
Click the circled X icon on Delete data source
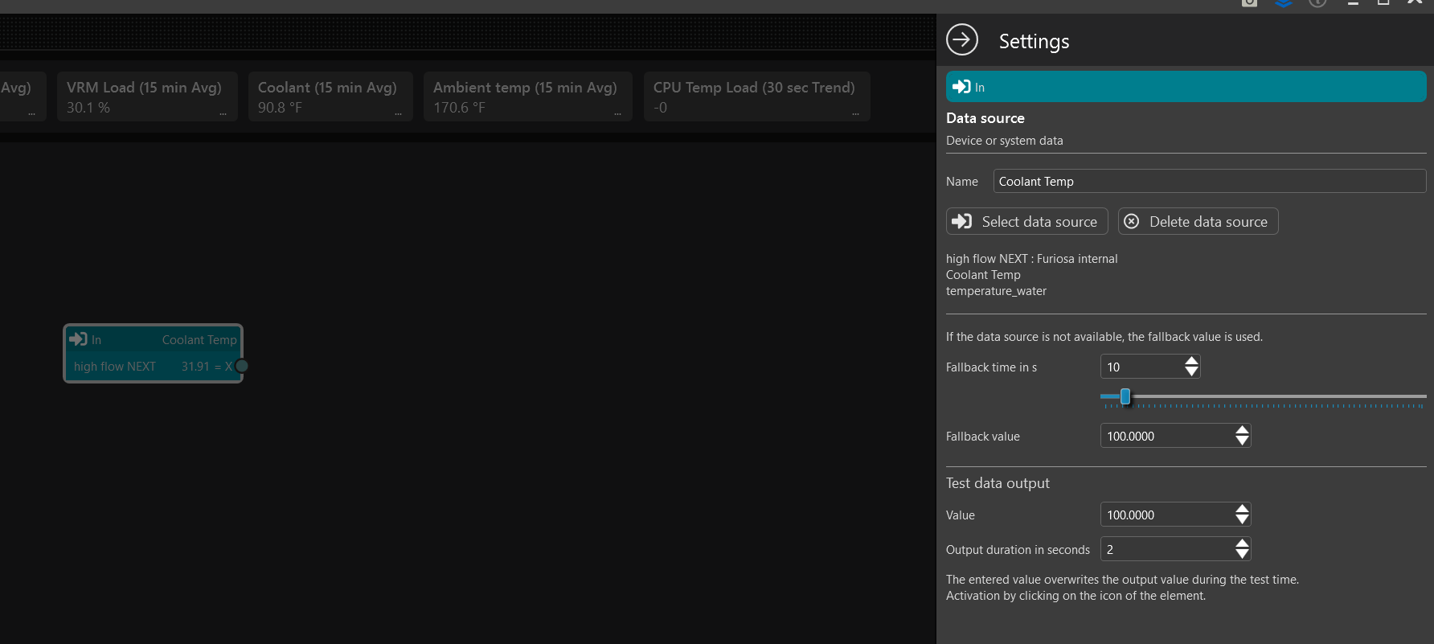click(x=1132, y=222)
